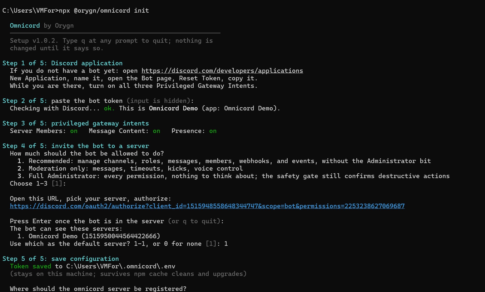Click 'The bot can see these servers:' line
The width and height of the screenshot is (485, 292).
point(66,229)
